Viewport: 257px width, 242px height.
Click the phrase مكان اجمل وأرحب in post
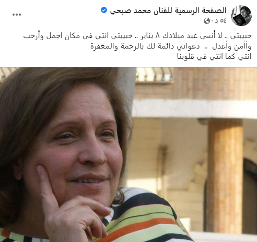[x=52, y=37]
